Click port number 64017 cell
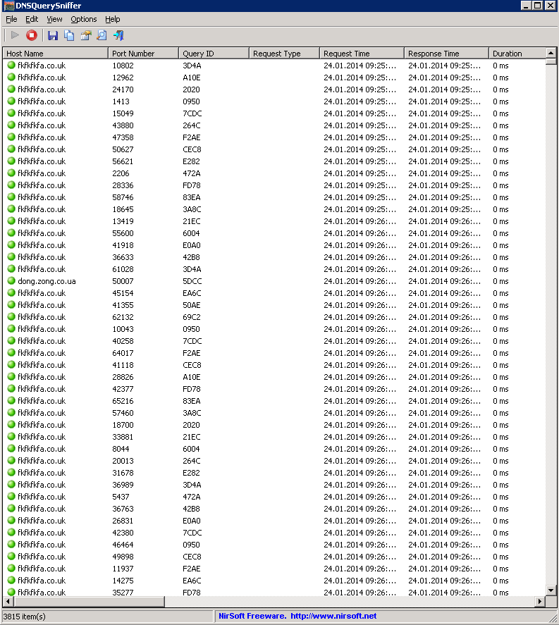This screenshot has width=559, height=625. (123, 353)
